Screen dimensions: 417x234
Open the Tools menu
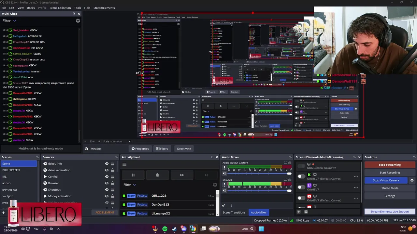(78, 8)
